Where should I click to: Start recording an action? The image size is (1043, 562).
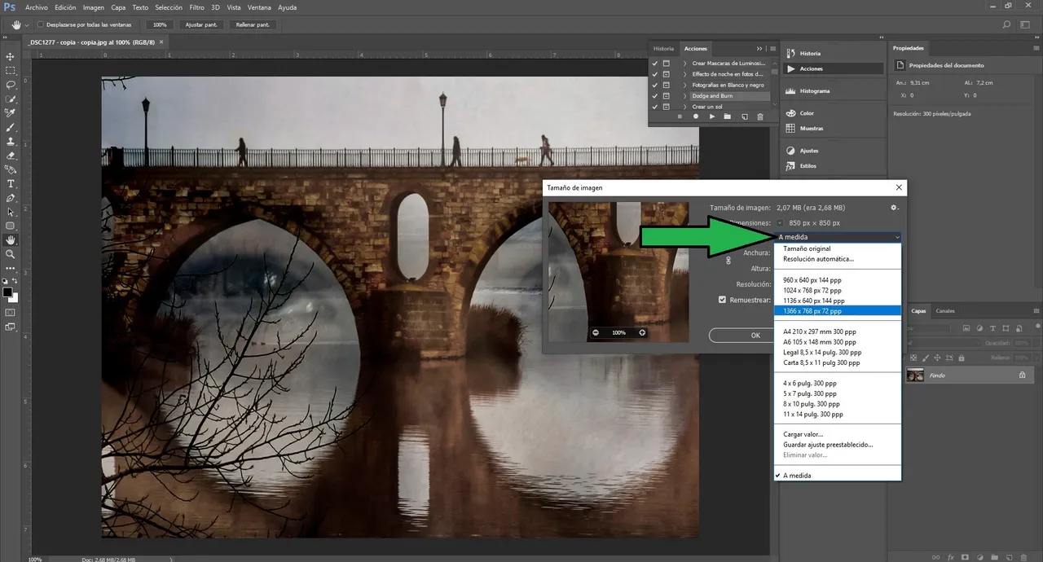(x=696, y=116)
